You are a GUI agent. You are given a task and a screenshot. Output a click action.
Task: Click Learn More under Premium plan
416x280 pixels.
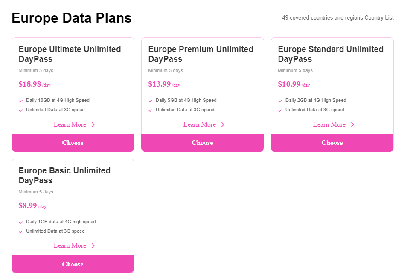pyautogui.click(x=200, y=124)
